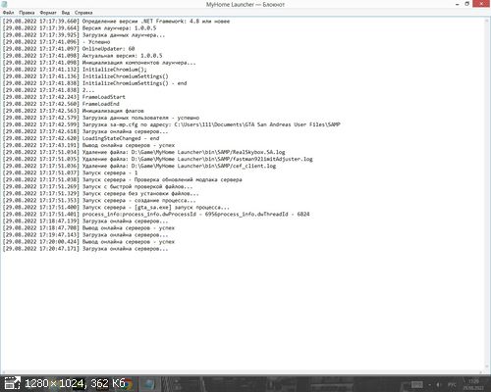Click the volume speaker tray icon

(439, 385)
